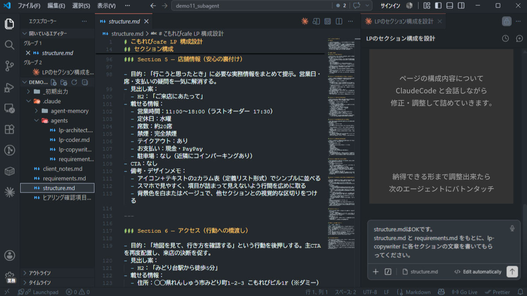Image resolution: width=527 pixels, height=296 pixels.
Task: Click the New File icon in the DEMO folder header
Action: point(54,82)
